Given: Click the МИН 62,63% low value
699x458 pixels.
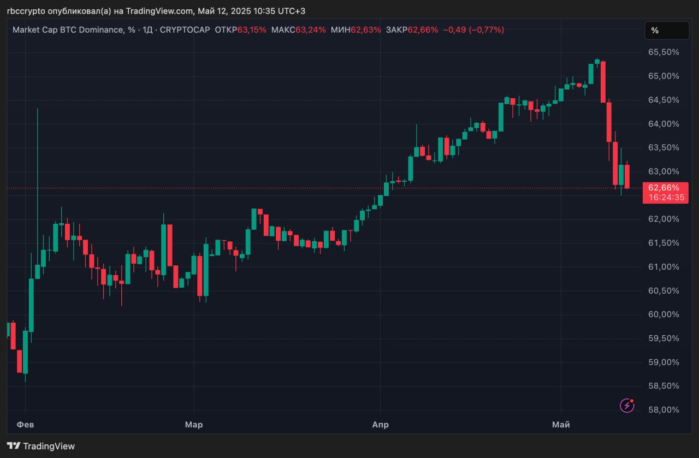Looking at the screenshot, I should [x=356, y=30].
